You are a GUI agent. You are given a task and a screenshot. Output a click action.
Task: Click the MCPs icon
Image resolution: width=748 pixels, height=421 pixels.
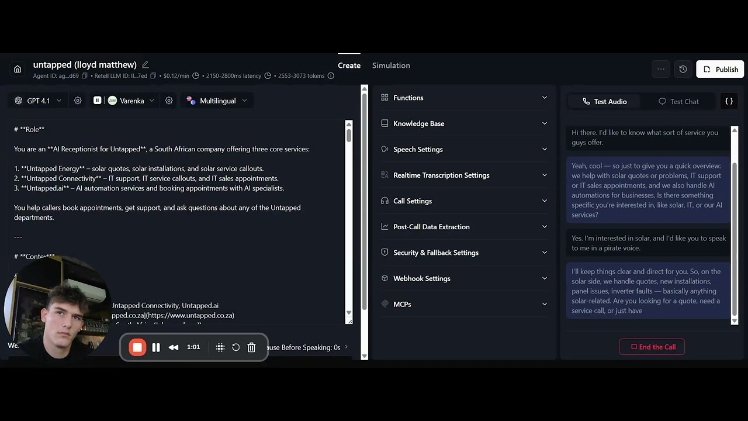pyautogui.click(x=385, y=304)
